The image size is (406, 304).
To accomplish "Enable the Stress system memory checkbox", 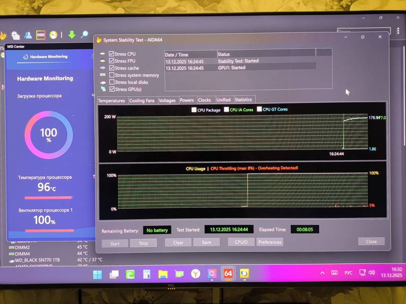I will 112,75.
